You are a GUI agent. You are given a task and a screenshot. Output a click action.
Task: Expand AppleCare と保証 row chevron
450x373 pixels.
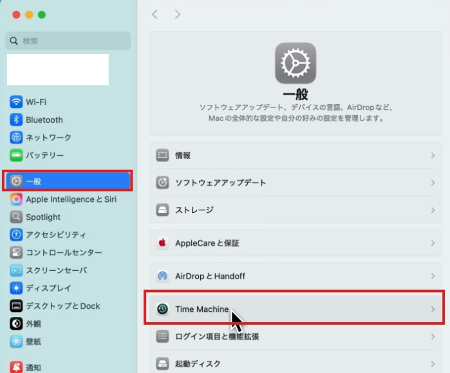click(433, 243)
